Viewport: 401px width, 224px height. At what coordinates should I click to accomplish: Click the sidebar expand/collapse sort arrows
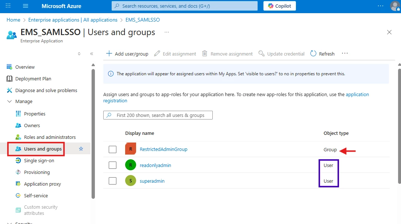[79, 54]
